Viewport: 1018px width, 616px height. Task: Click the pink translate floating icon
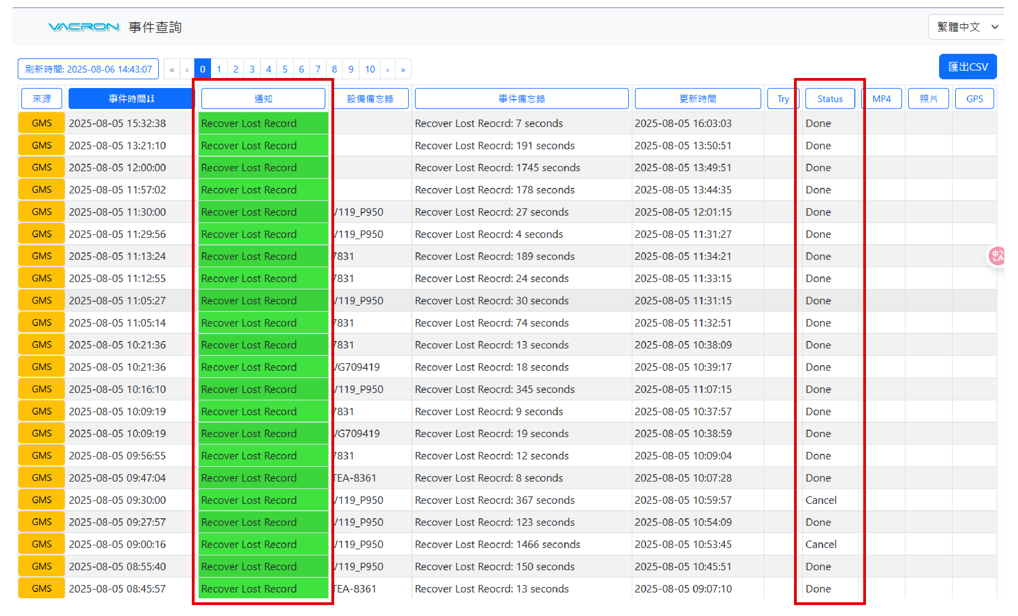tap(996, 256)
